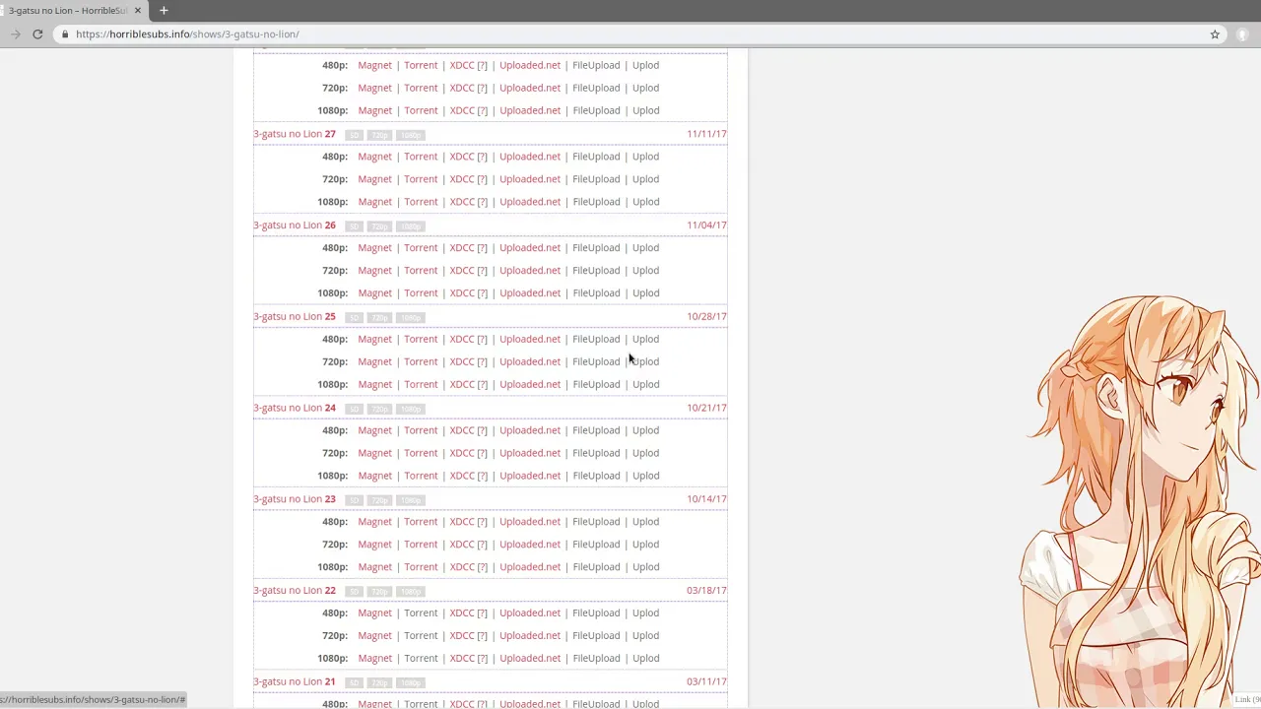
Task: Click the 480p label under episode 26
Action: pyautogui.click(x=335, y=248)
